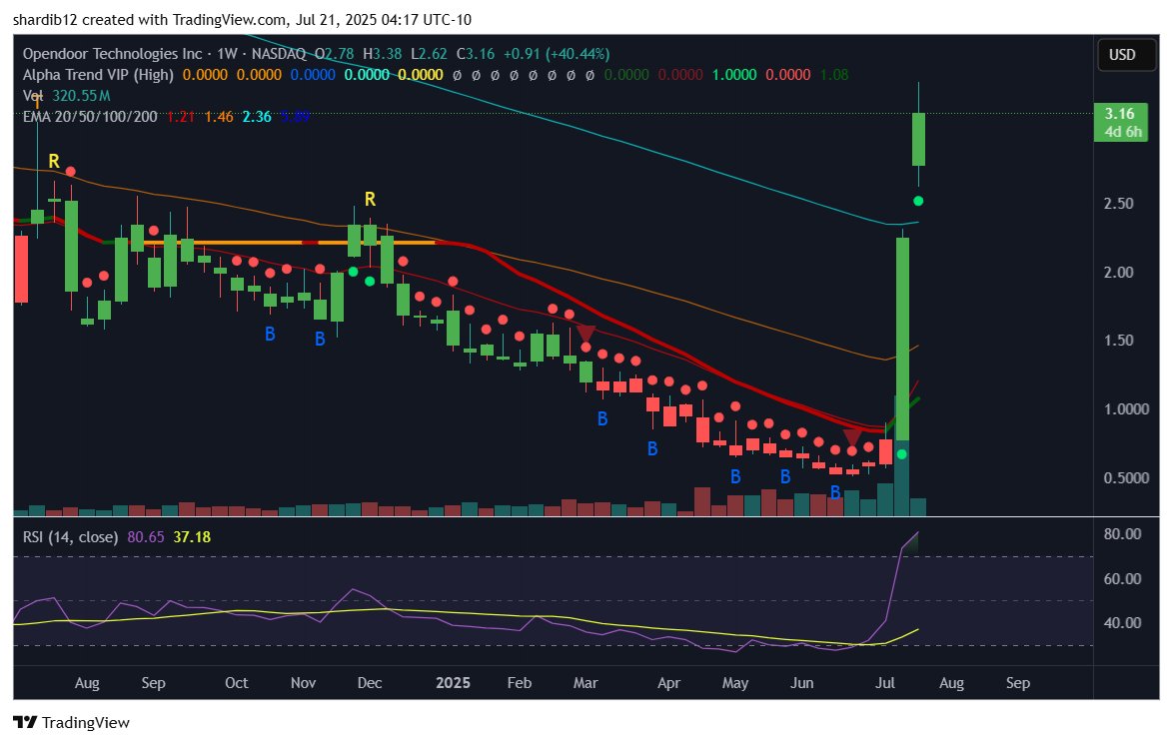Click the EMA 20 value 1.21
The image size is (1173, 744).
coord(180,117)
